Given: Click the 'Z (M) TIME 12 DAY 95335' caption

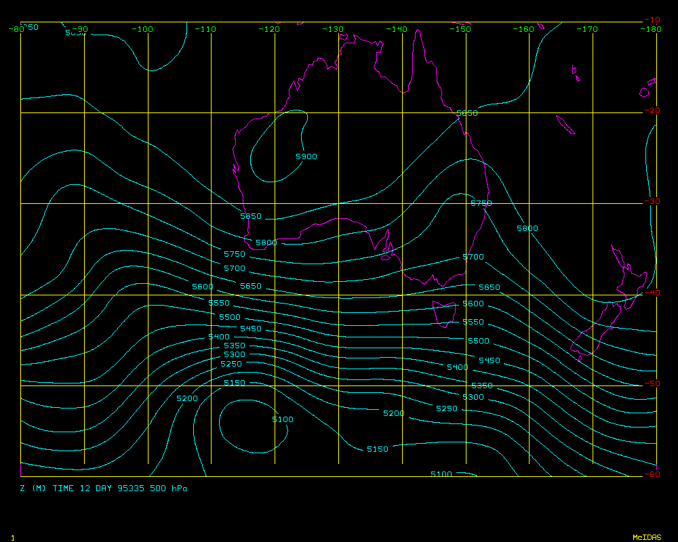Looking at the screenshot, I should tap(104, 488).
